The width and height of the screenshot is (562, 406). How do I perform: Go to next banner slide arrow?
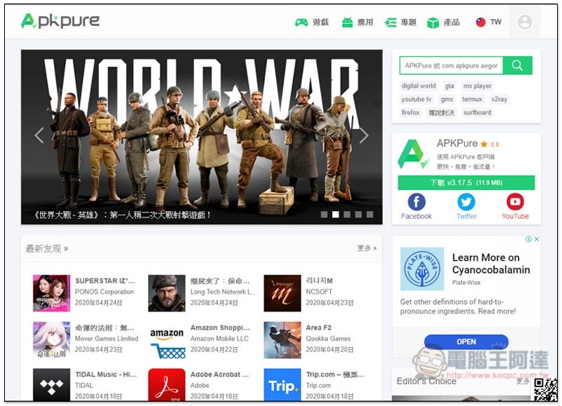pyautogui.click(x=364, y=135)
